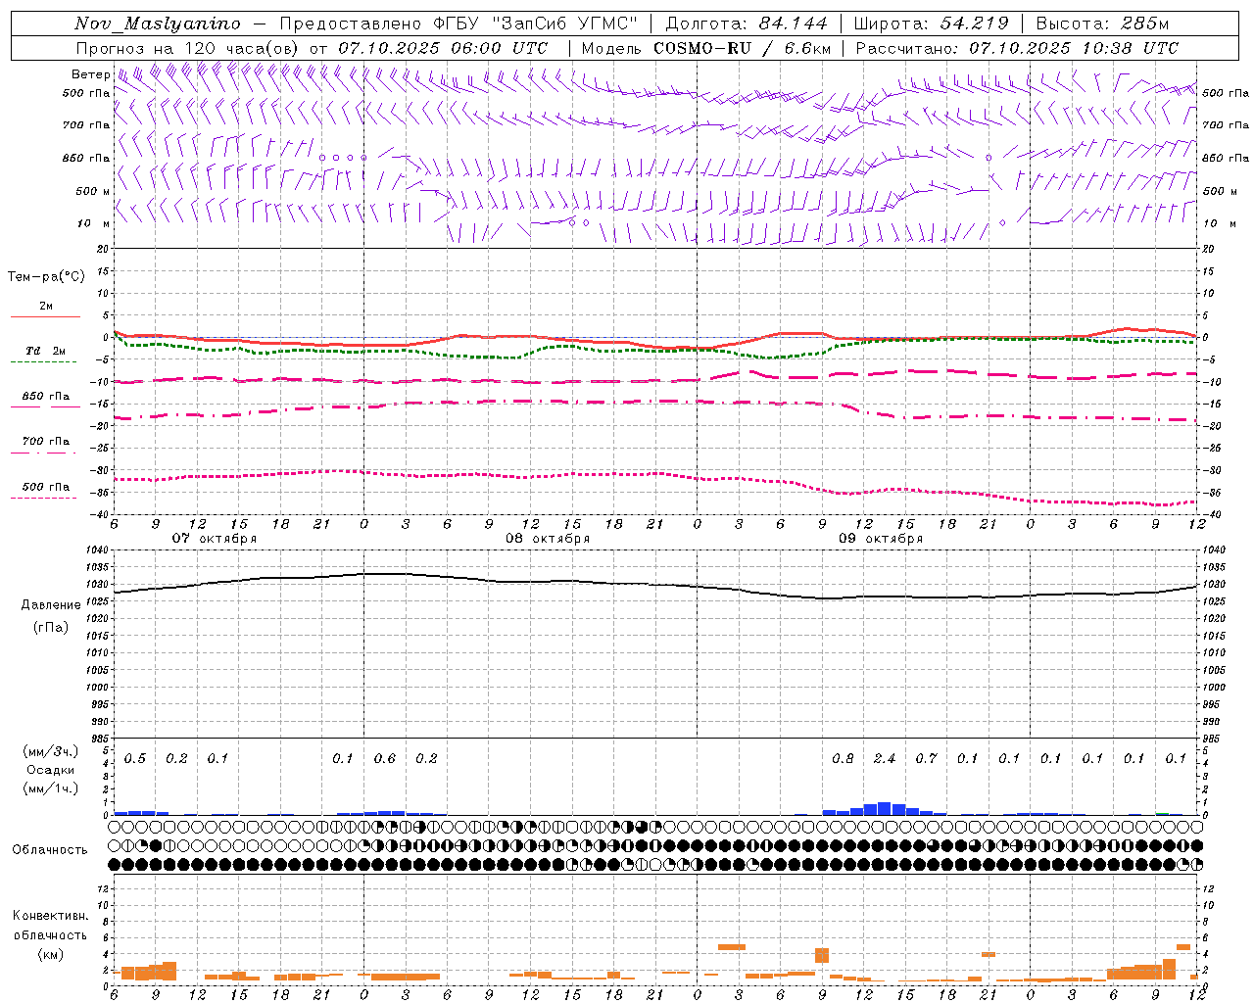The width and height of the screenshot is (1254, 1003).
Task: Click the 850 гПа temperature legend entry
Action: [45, 397]
